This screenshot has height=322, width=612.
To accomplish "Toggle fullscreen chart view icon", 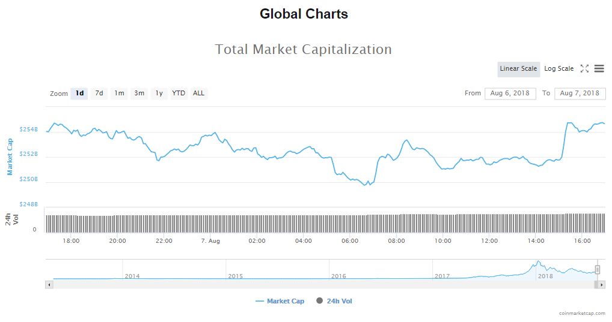I will tap(584, 69).
